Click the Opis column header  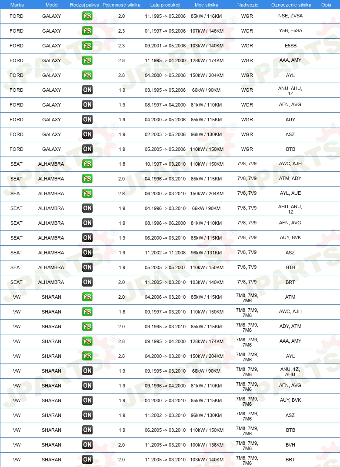(326, 5)
